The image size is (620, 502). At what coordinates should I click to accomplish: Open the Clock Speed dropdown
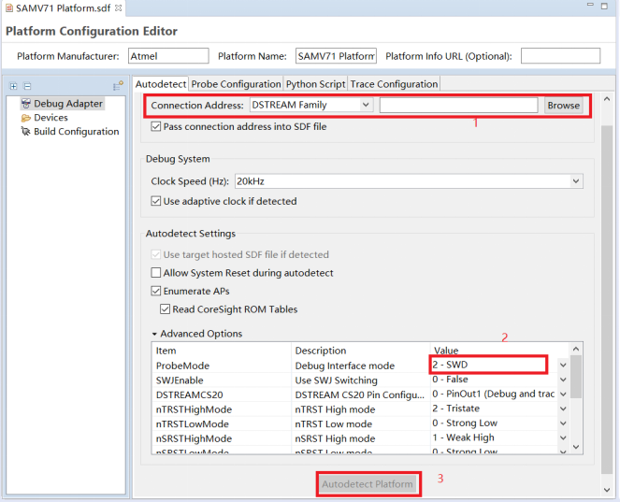[575, 181]
